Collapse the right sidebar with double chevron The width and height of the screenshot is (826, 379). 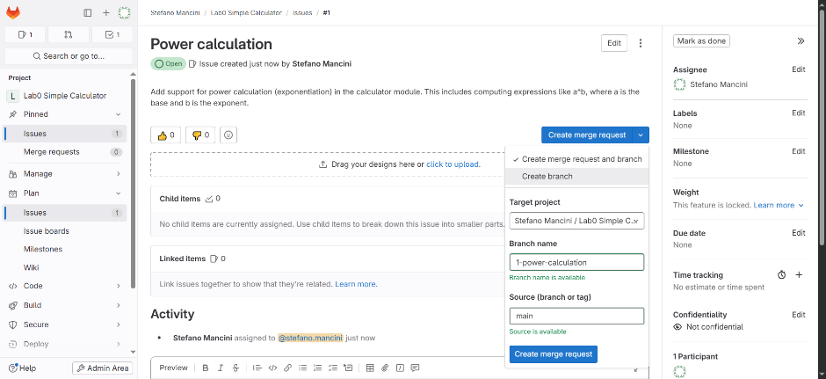(x=800, y=41)
